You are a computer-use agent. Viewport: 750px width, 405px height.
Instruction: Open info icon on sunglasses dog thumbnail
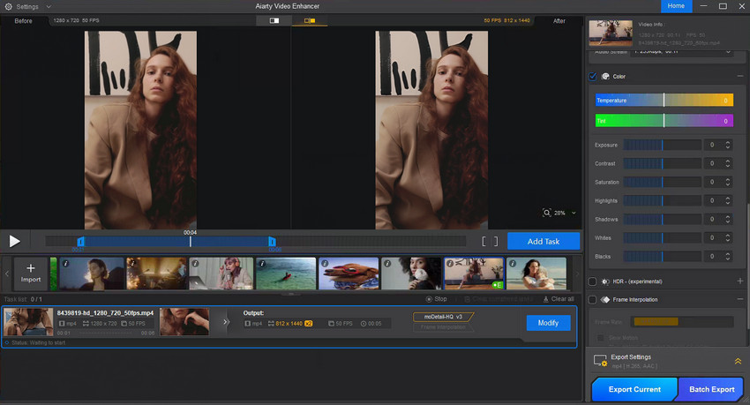pyautogui.click(x=325, y=264)
